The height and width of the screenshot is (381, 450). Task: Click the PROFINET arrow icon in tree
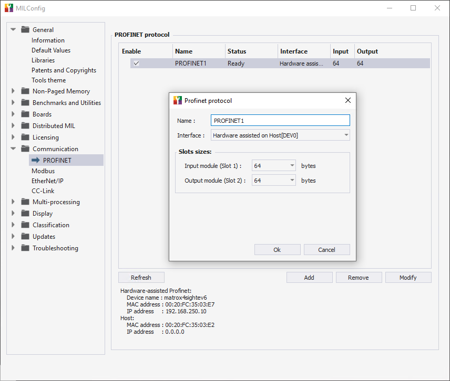36,160
